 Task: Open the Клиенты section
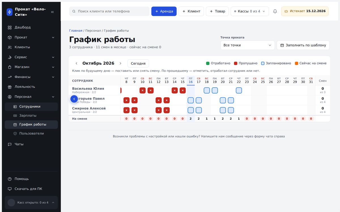(x=31, y=47)
